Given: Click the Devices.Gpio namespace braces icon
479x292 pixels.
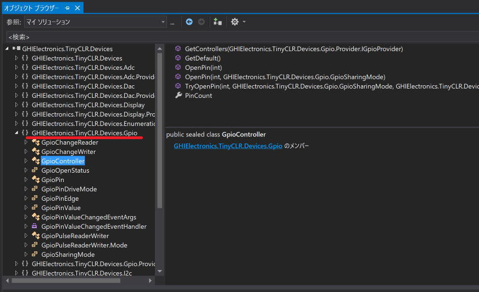Looking at the screenshot, I should (x=25, y=133).
